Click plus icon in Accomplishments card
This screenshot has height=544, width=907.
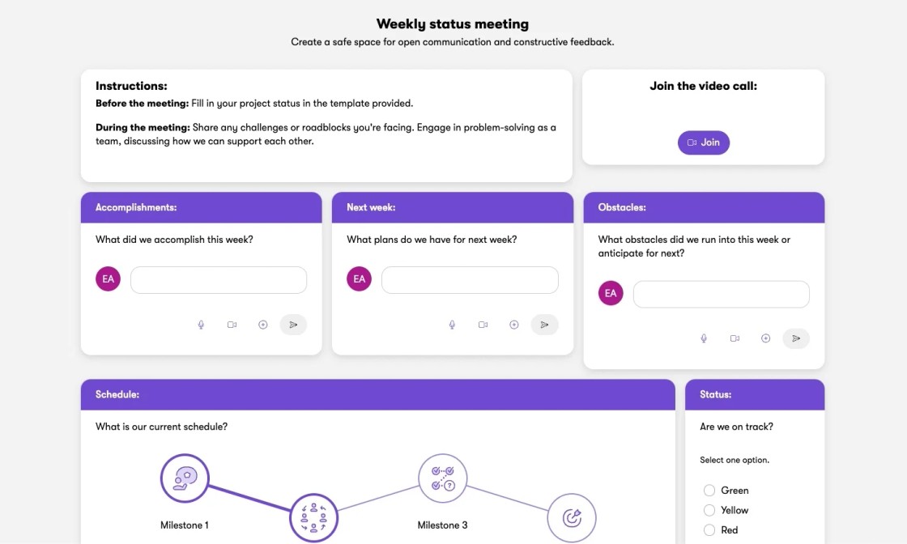pos(262,325)
